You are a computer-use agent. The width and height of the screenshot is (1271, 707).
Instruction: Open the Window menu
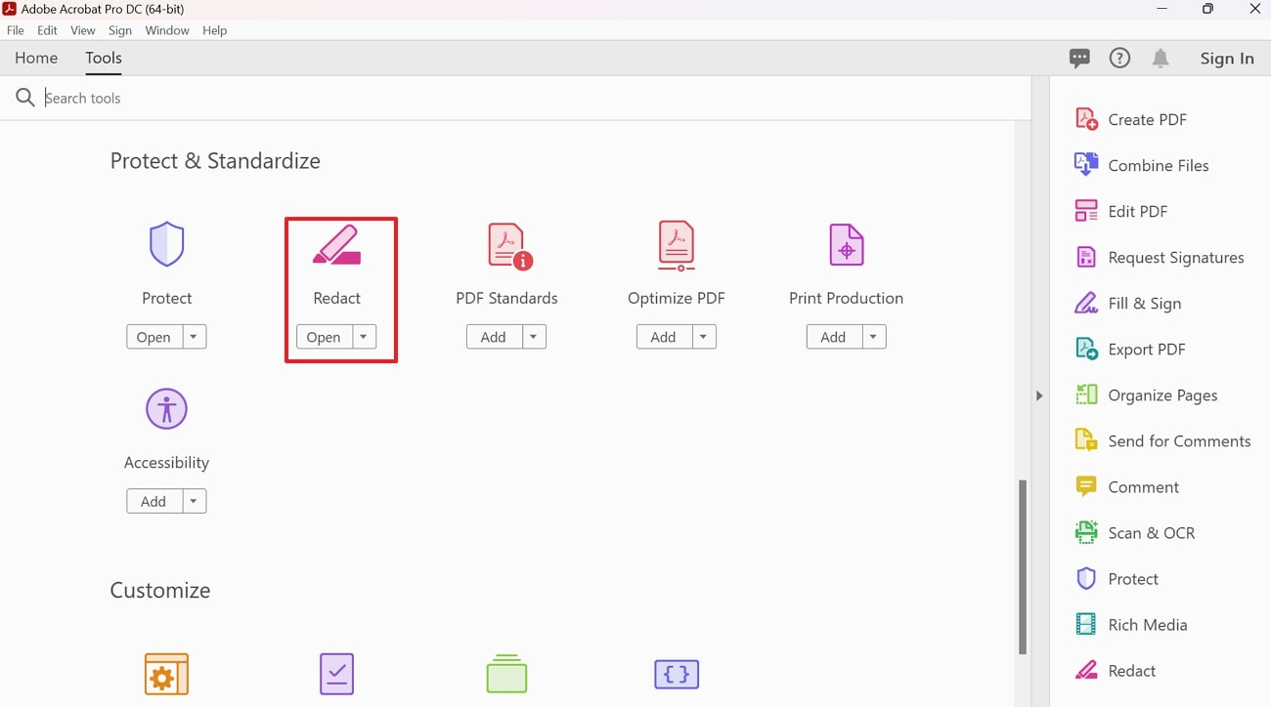pyautogui.click(x=167, y=30)
